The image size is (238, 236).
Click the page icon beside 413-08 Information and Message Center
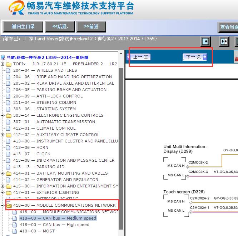click(8, 160)
